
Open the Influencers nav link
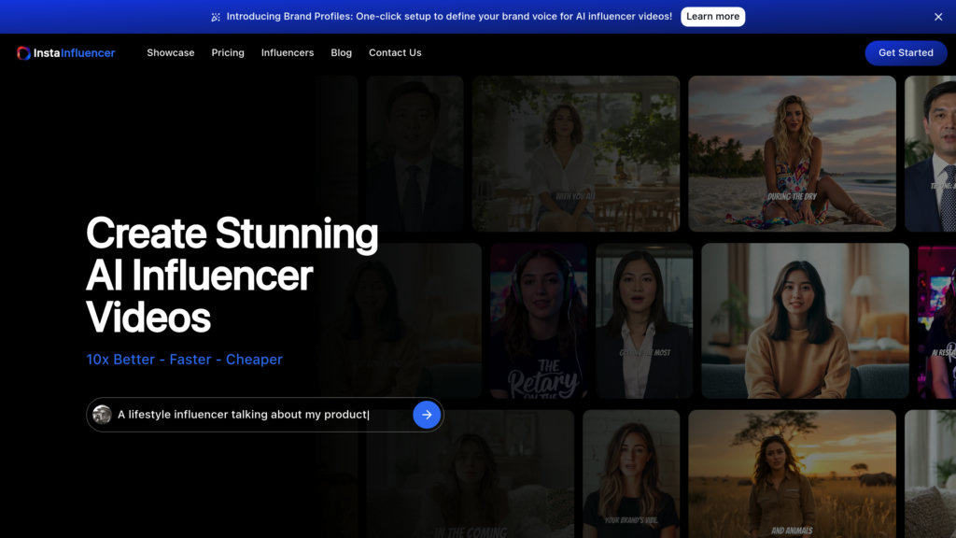click(288, 53)
